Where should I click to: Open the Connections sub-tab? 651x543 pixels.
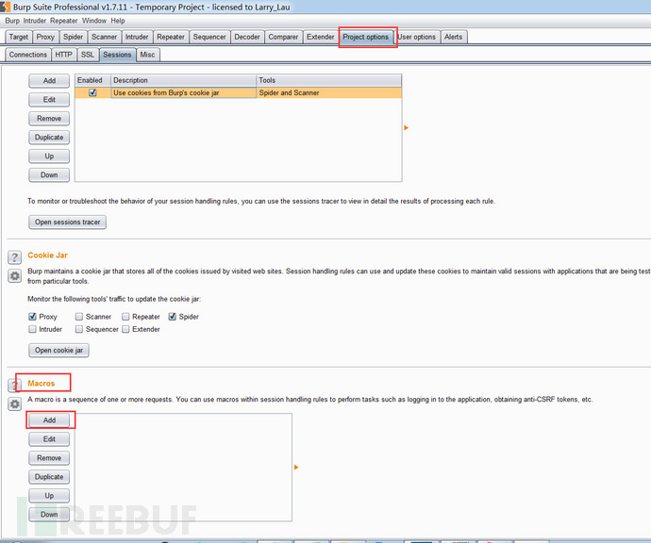point(28,55)
